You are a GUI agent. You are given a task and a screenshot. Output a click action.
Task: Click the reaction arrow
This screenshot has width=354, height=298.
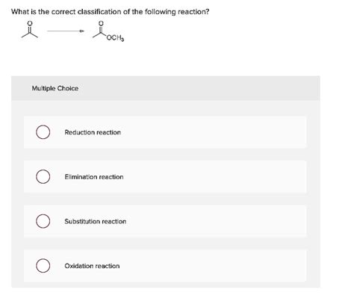[x=66, y=31]
